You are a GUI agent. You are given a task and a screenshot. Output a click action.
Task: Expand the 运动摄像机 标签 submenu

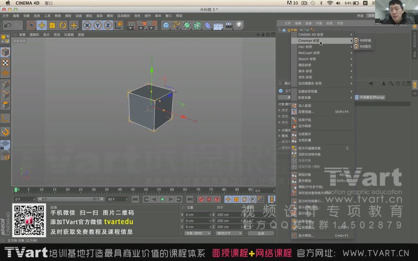pos(323,84)
